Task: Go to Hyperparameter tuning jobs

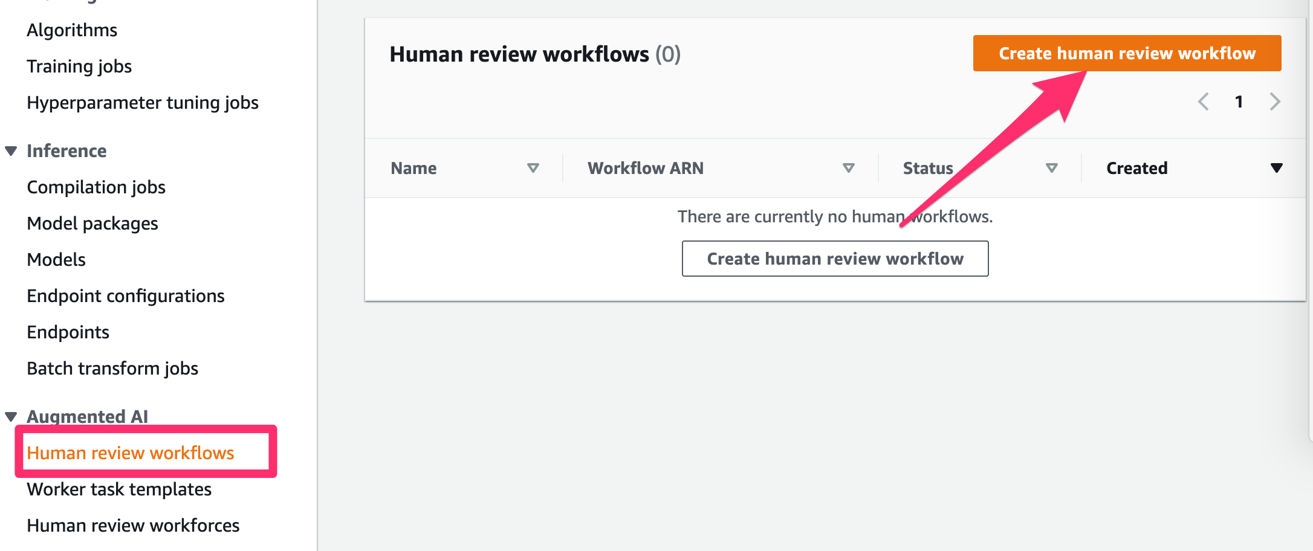Action: pyautogui.click(x=143, y=103)
